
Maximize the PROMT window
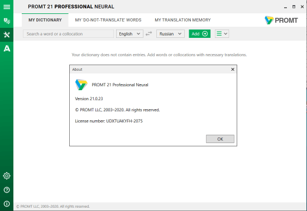[294, 7]
